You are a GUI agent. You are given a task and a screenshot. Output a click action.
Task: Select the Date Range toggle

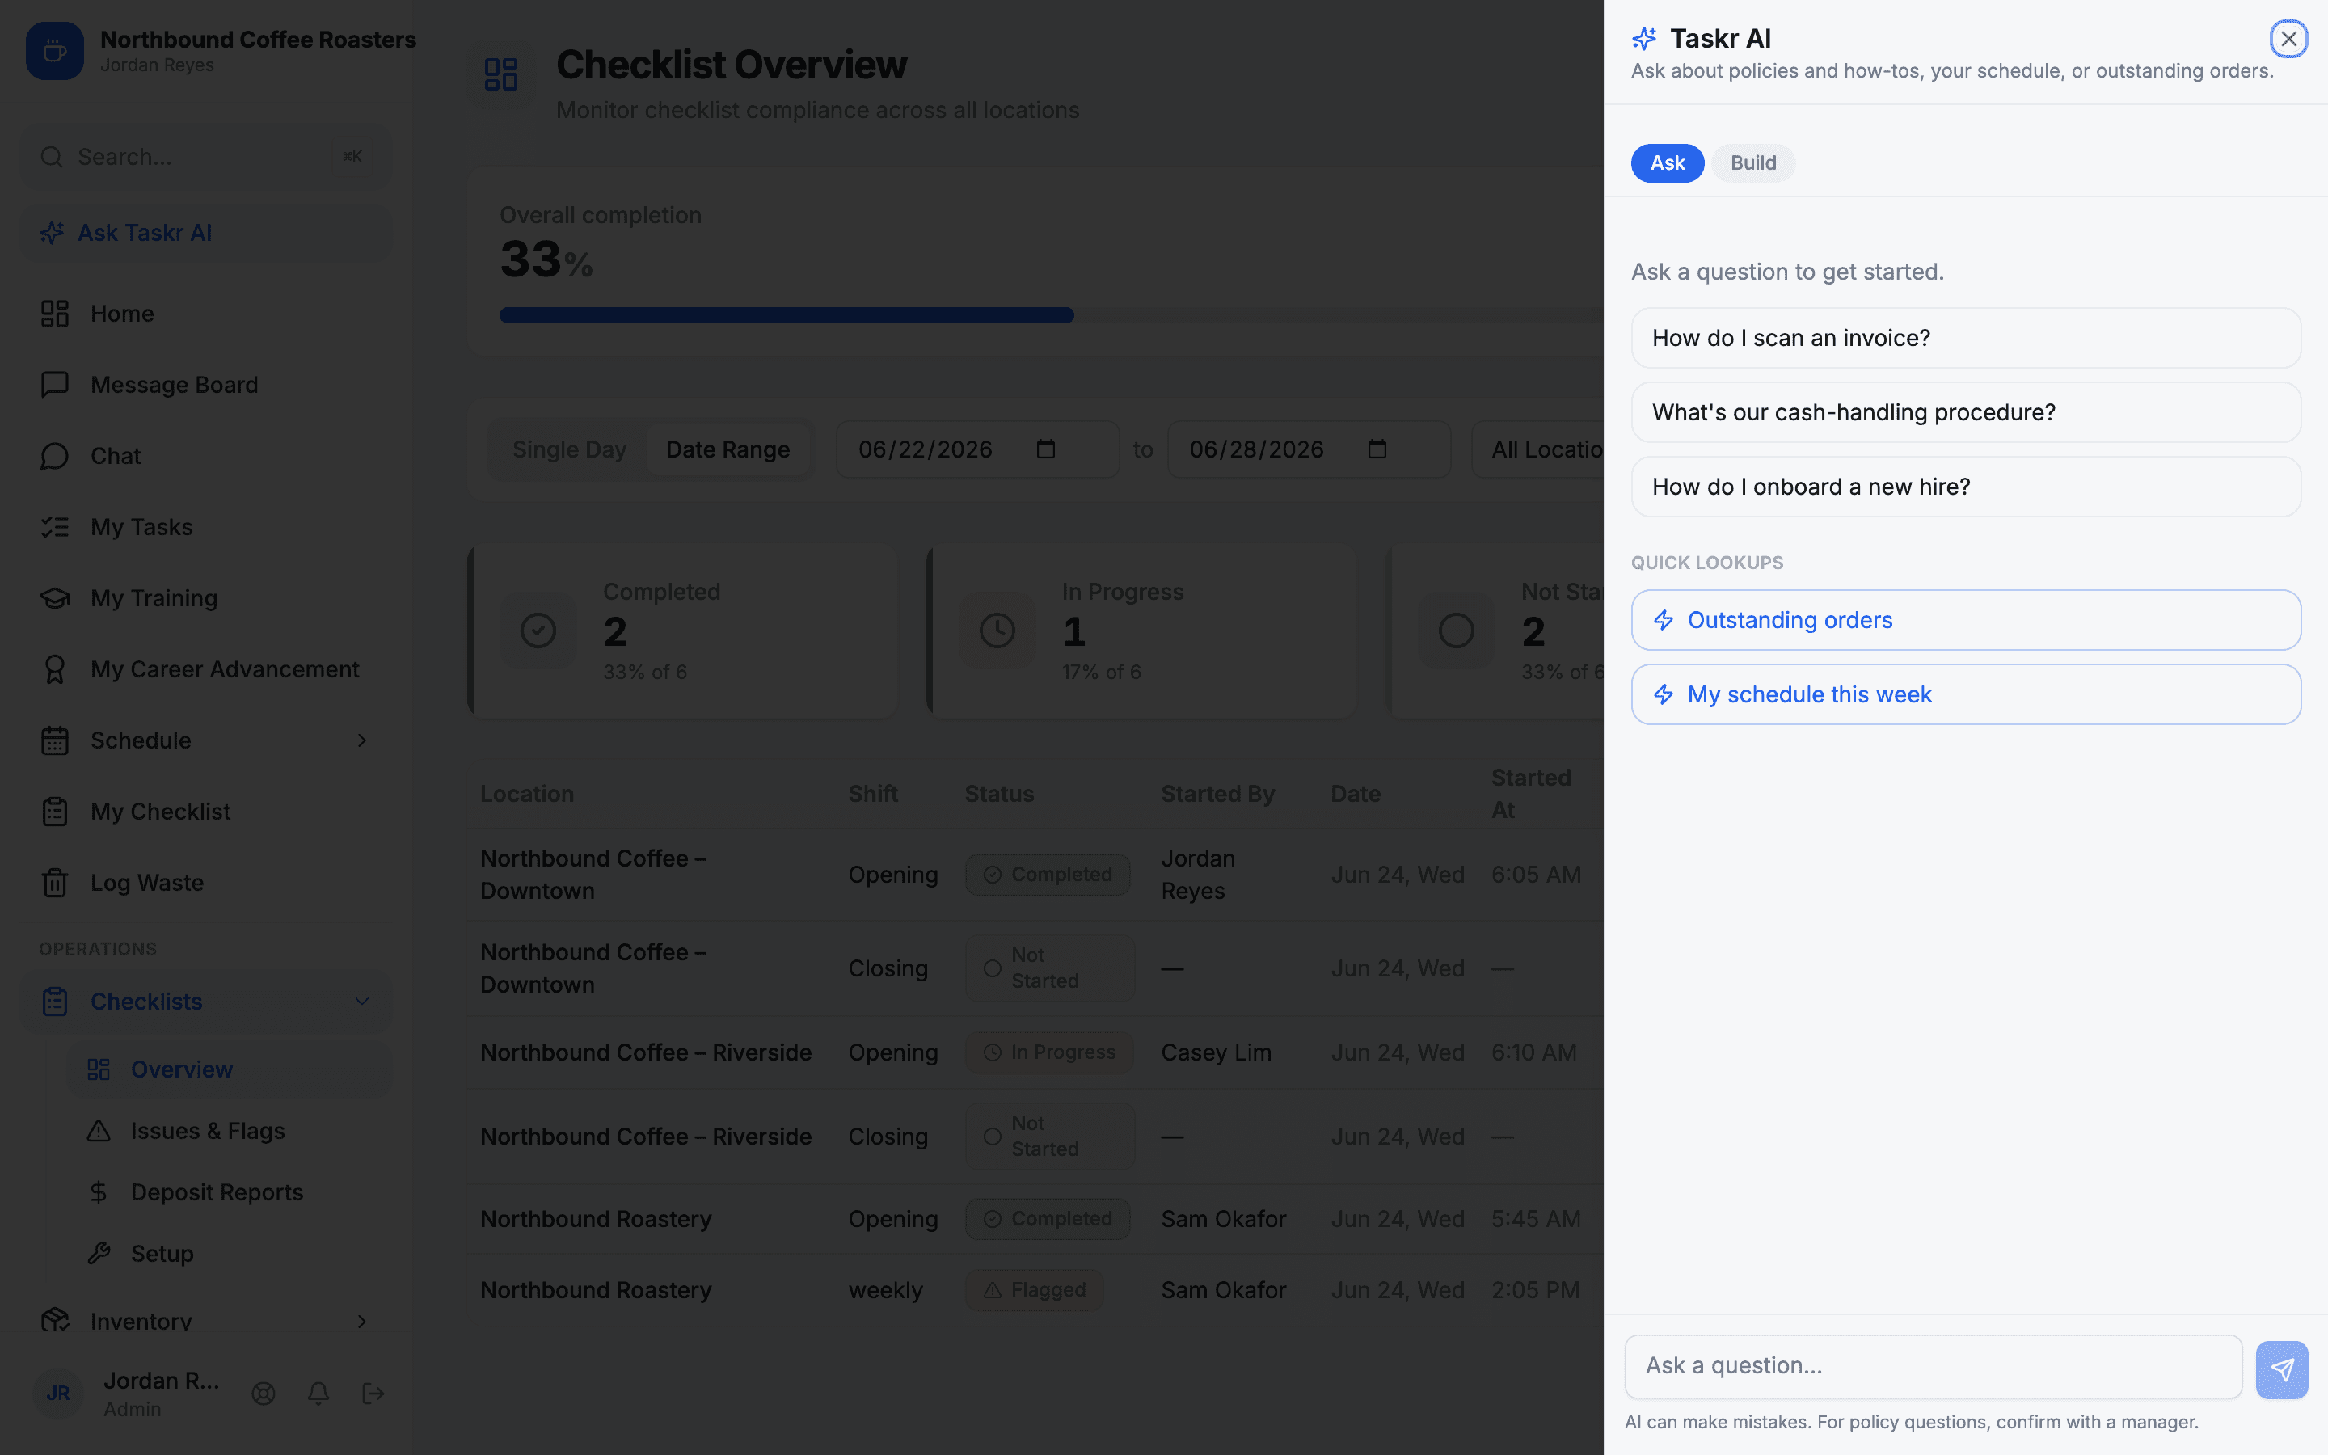tap(728, 449)
